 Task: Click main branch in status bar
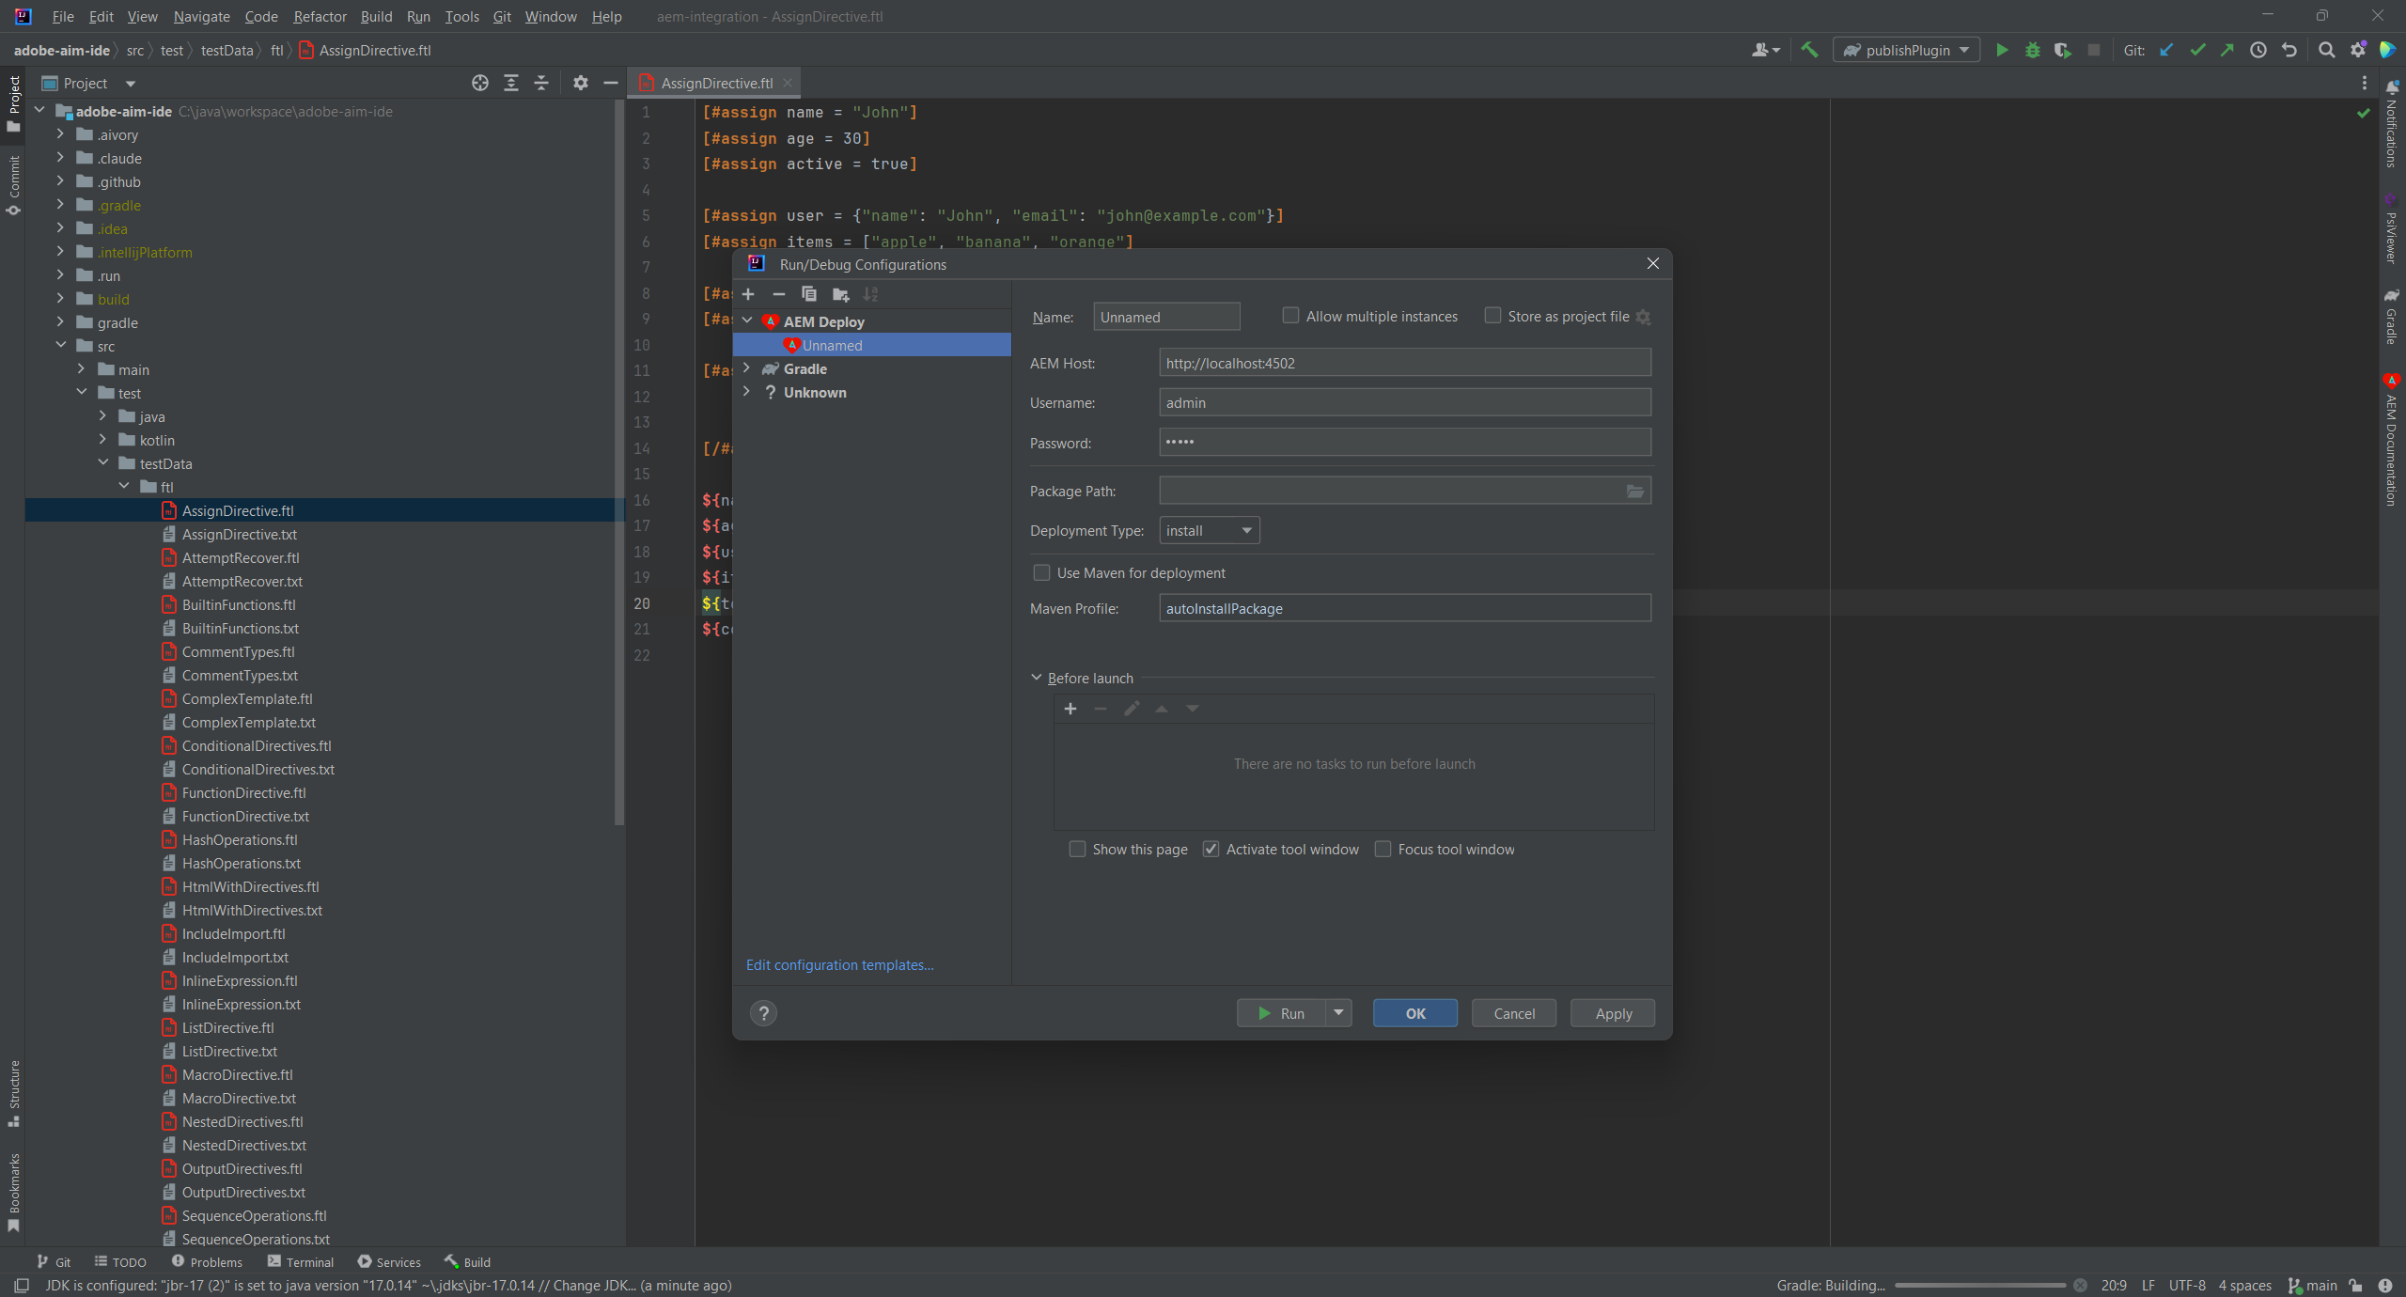[2313, 1285]
